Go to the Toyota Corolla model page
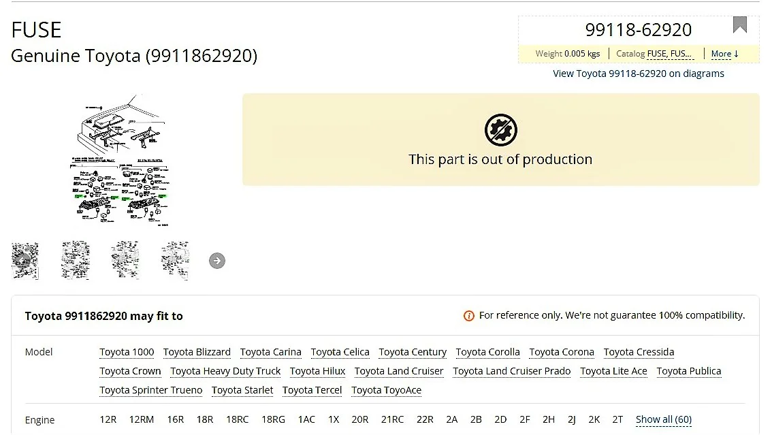 coord(487,352)
